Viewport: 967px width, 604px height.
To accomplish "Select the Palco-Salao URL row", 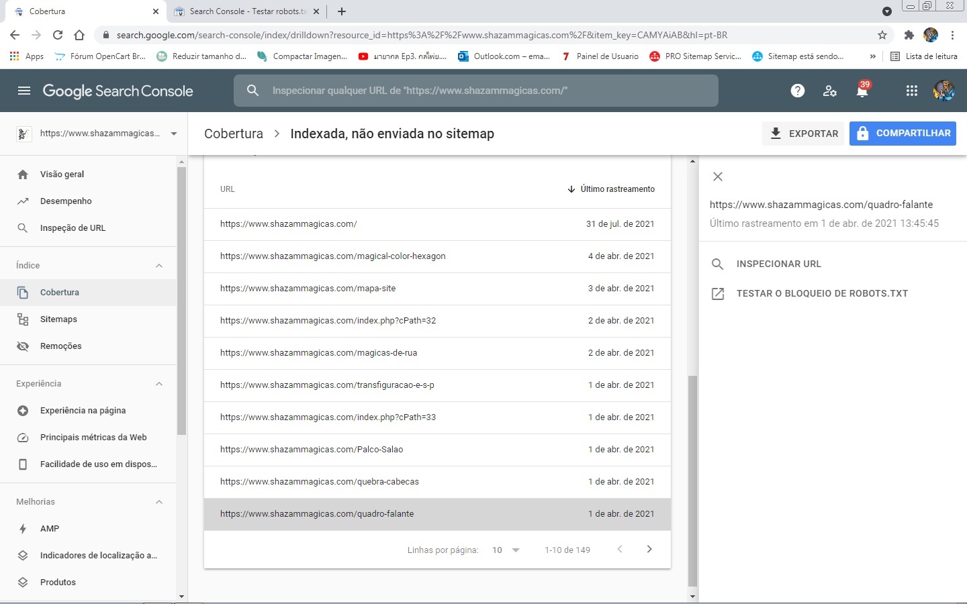I will point(437,450).
